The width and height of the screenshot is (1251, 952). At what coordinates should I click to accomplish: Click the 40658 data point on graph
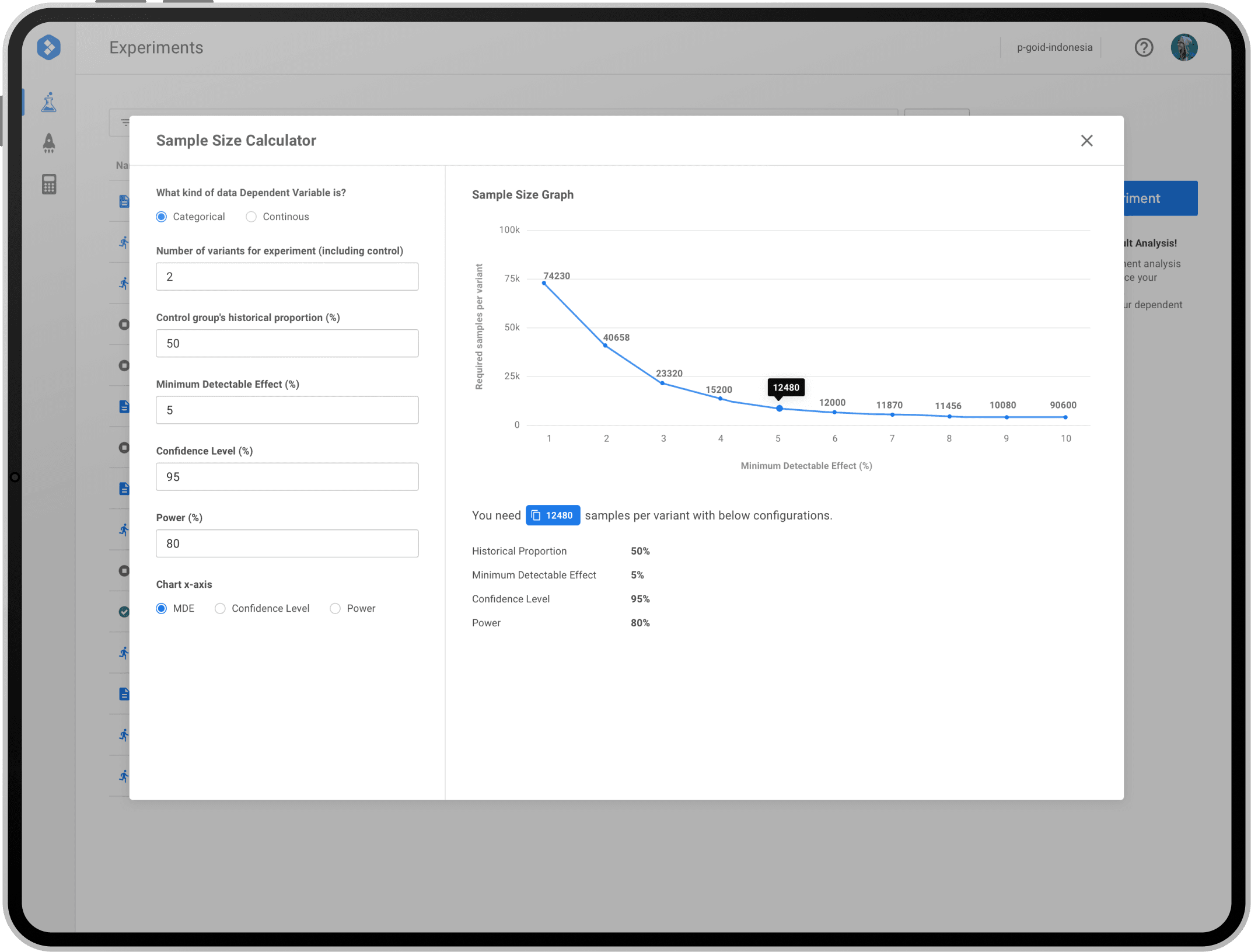[605, 346]
